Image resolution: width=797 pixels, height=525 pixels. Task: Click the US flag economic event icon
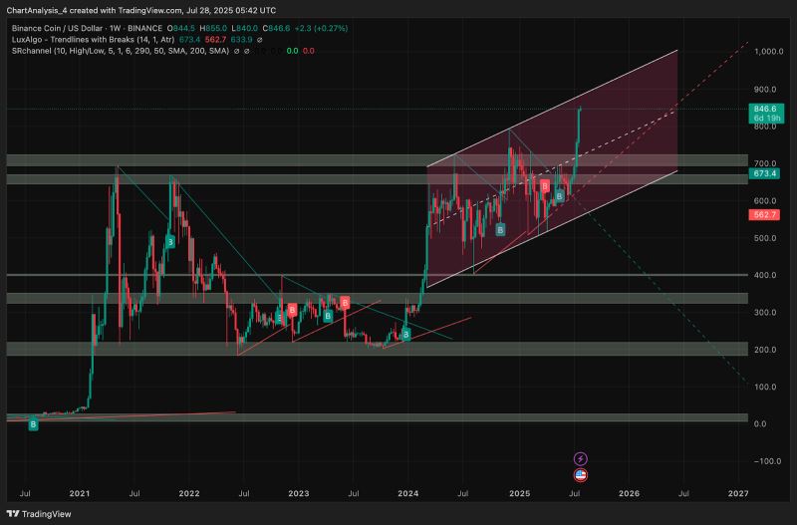[581, 475]
